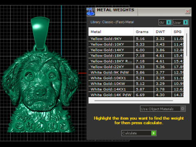Click the vertical scrollbar of metal list
196x147 pixels.
pyautogui.click(x=187, y=45)
